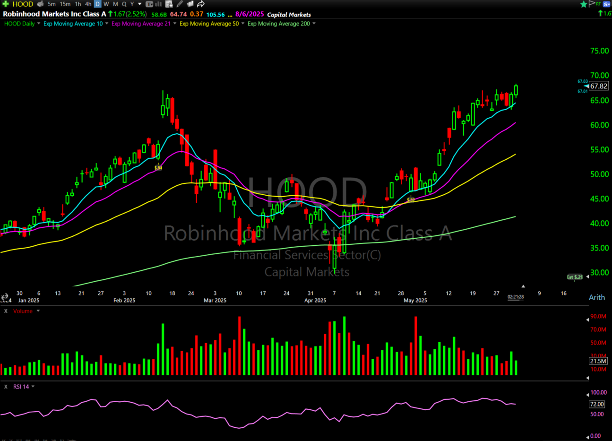Click the Est $.29 earnings estimate marker
This screenshot has height=441, width=612.
click(x=575, y=277)
